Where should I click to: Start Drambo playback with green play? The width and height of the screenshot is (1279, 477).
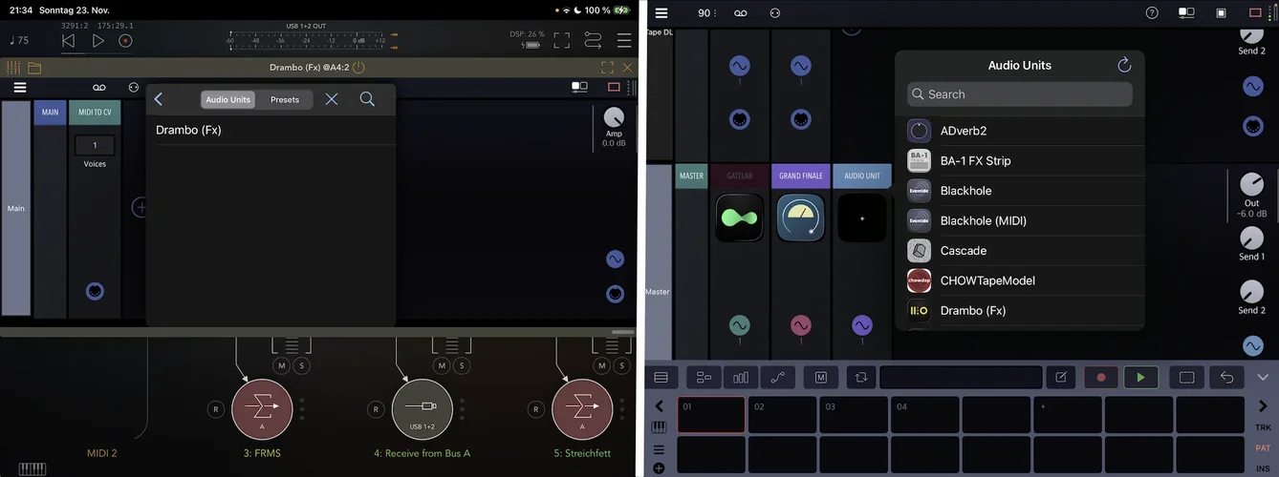[x=1140, y=377]
